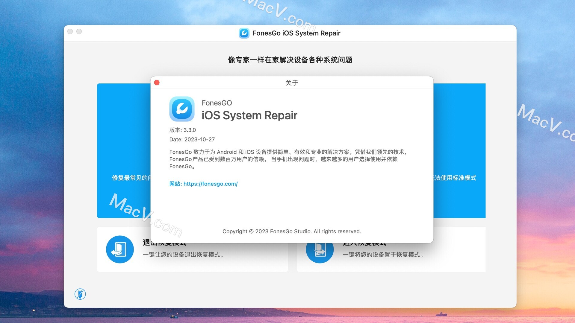The width and height of the screenshot is (575, 323).
Task: Click the FonesGO brand name label
Action: click(x=217, y=103)
